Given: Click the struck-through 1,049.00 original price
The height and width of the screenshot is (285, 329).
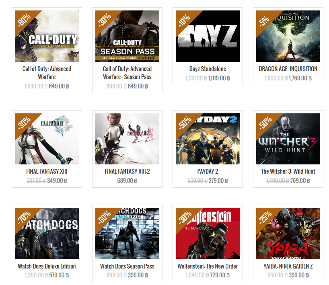Looking at the screenshot, I should pos(197,275).
